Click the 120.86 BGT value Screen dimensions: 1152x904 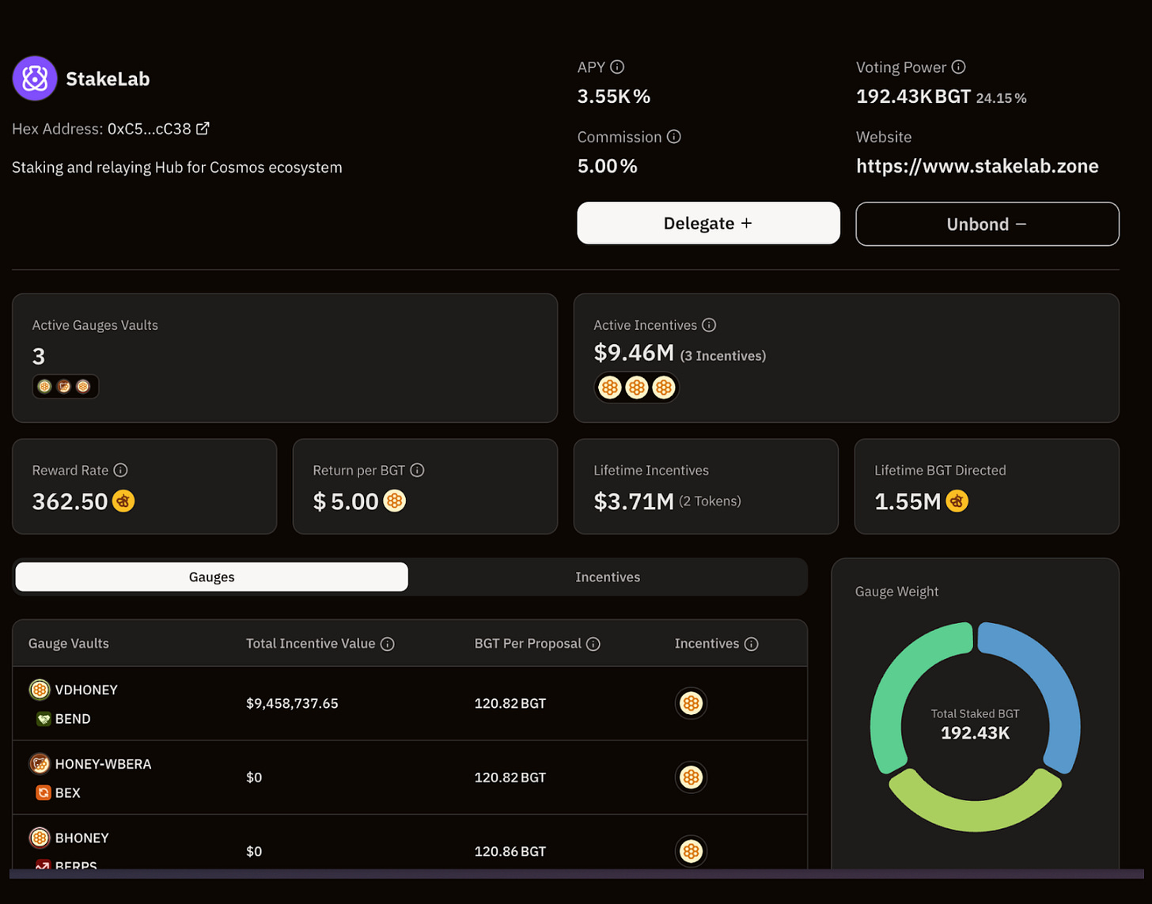pyautogui.click(x=510, y=851)
